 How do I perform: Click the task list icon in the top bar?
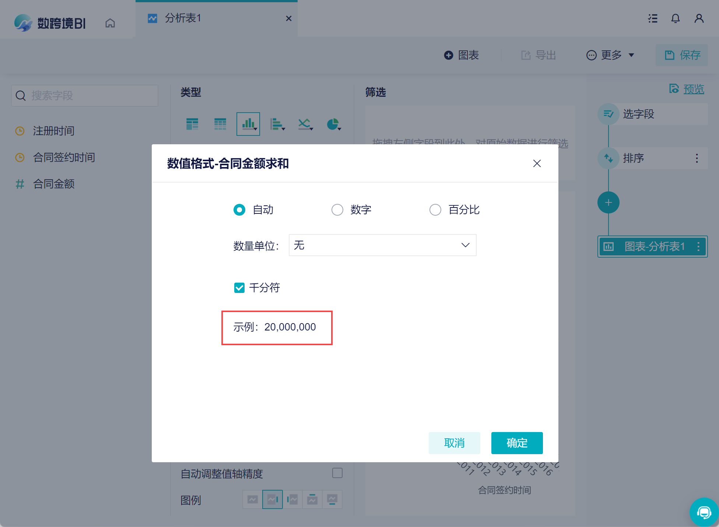coord(653,18)
